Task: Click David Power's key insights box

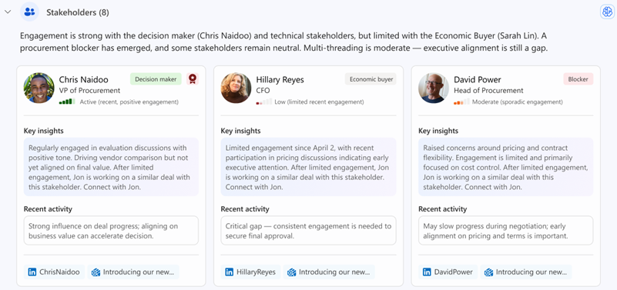Action: 505,167
